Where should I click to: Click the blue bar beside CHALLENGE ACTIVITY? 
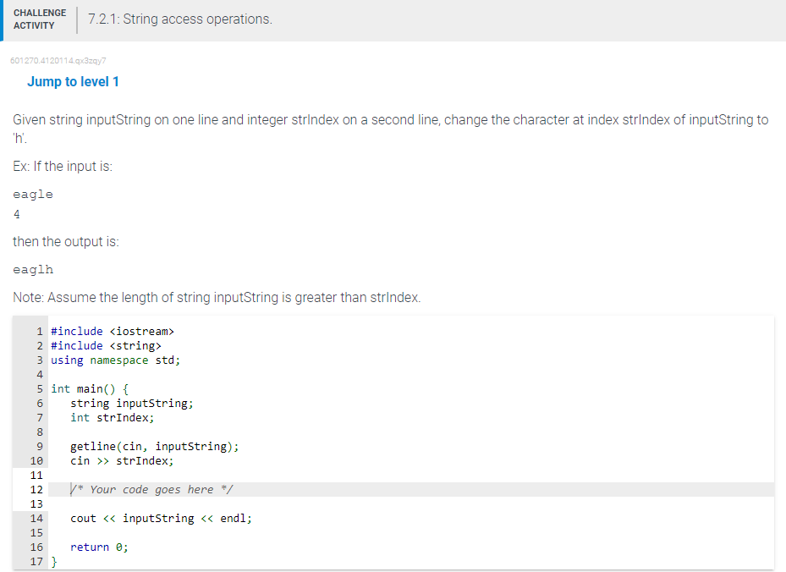2,19
